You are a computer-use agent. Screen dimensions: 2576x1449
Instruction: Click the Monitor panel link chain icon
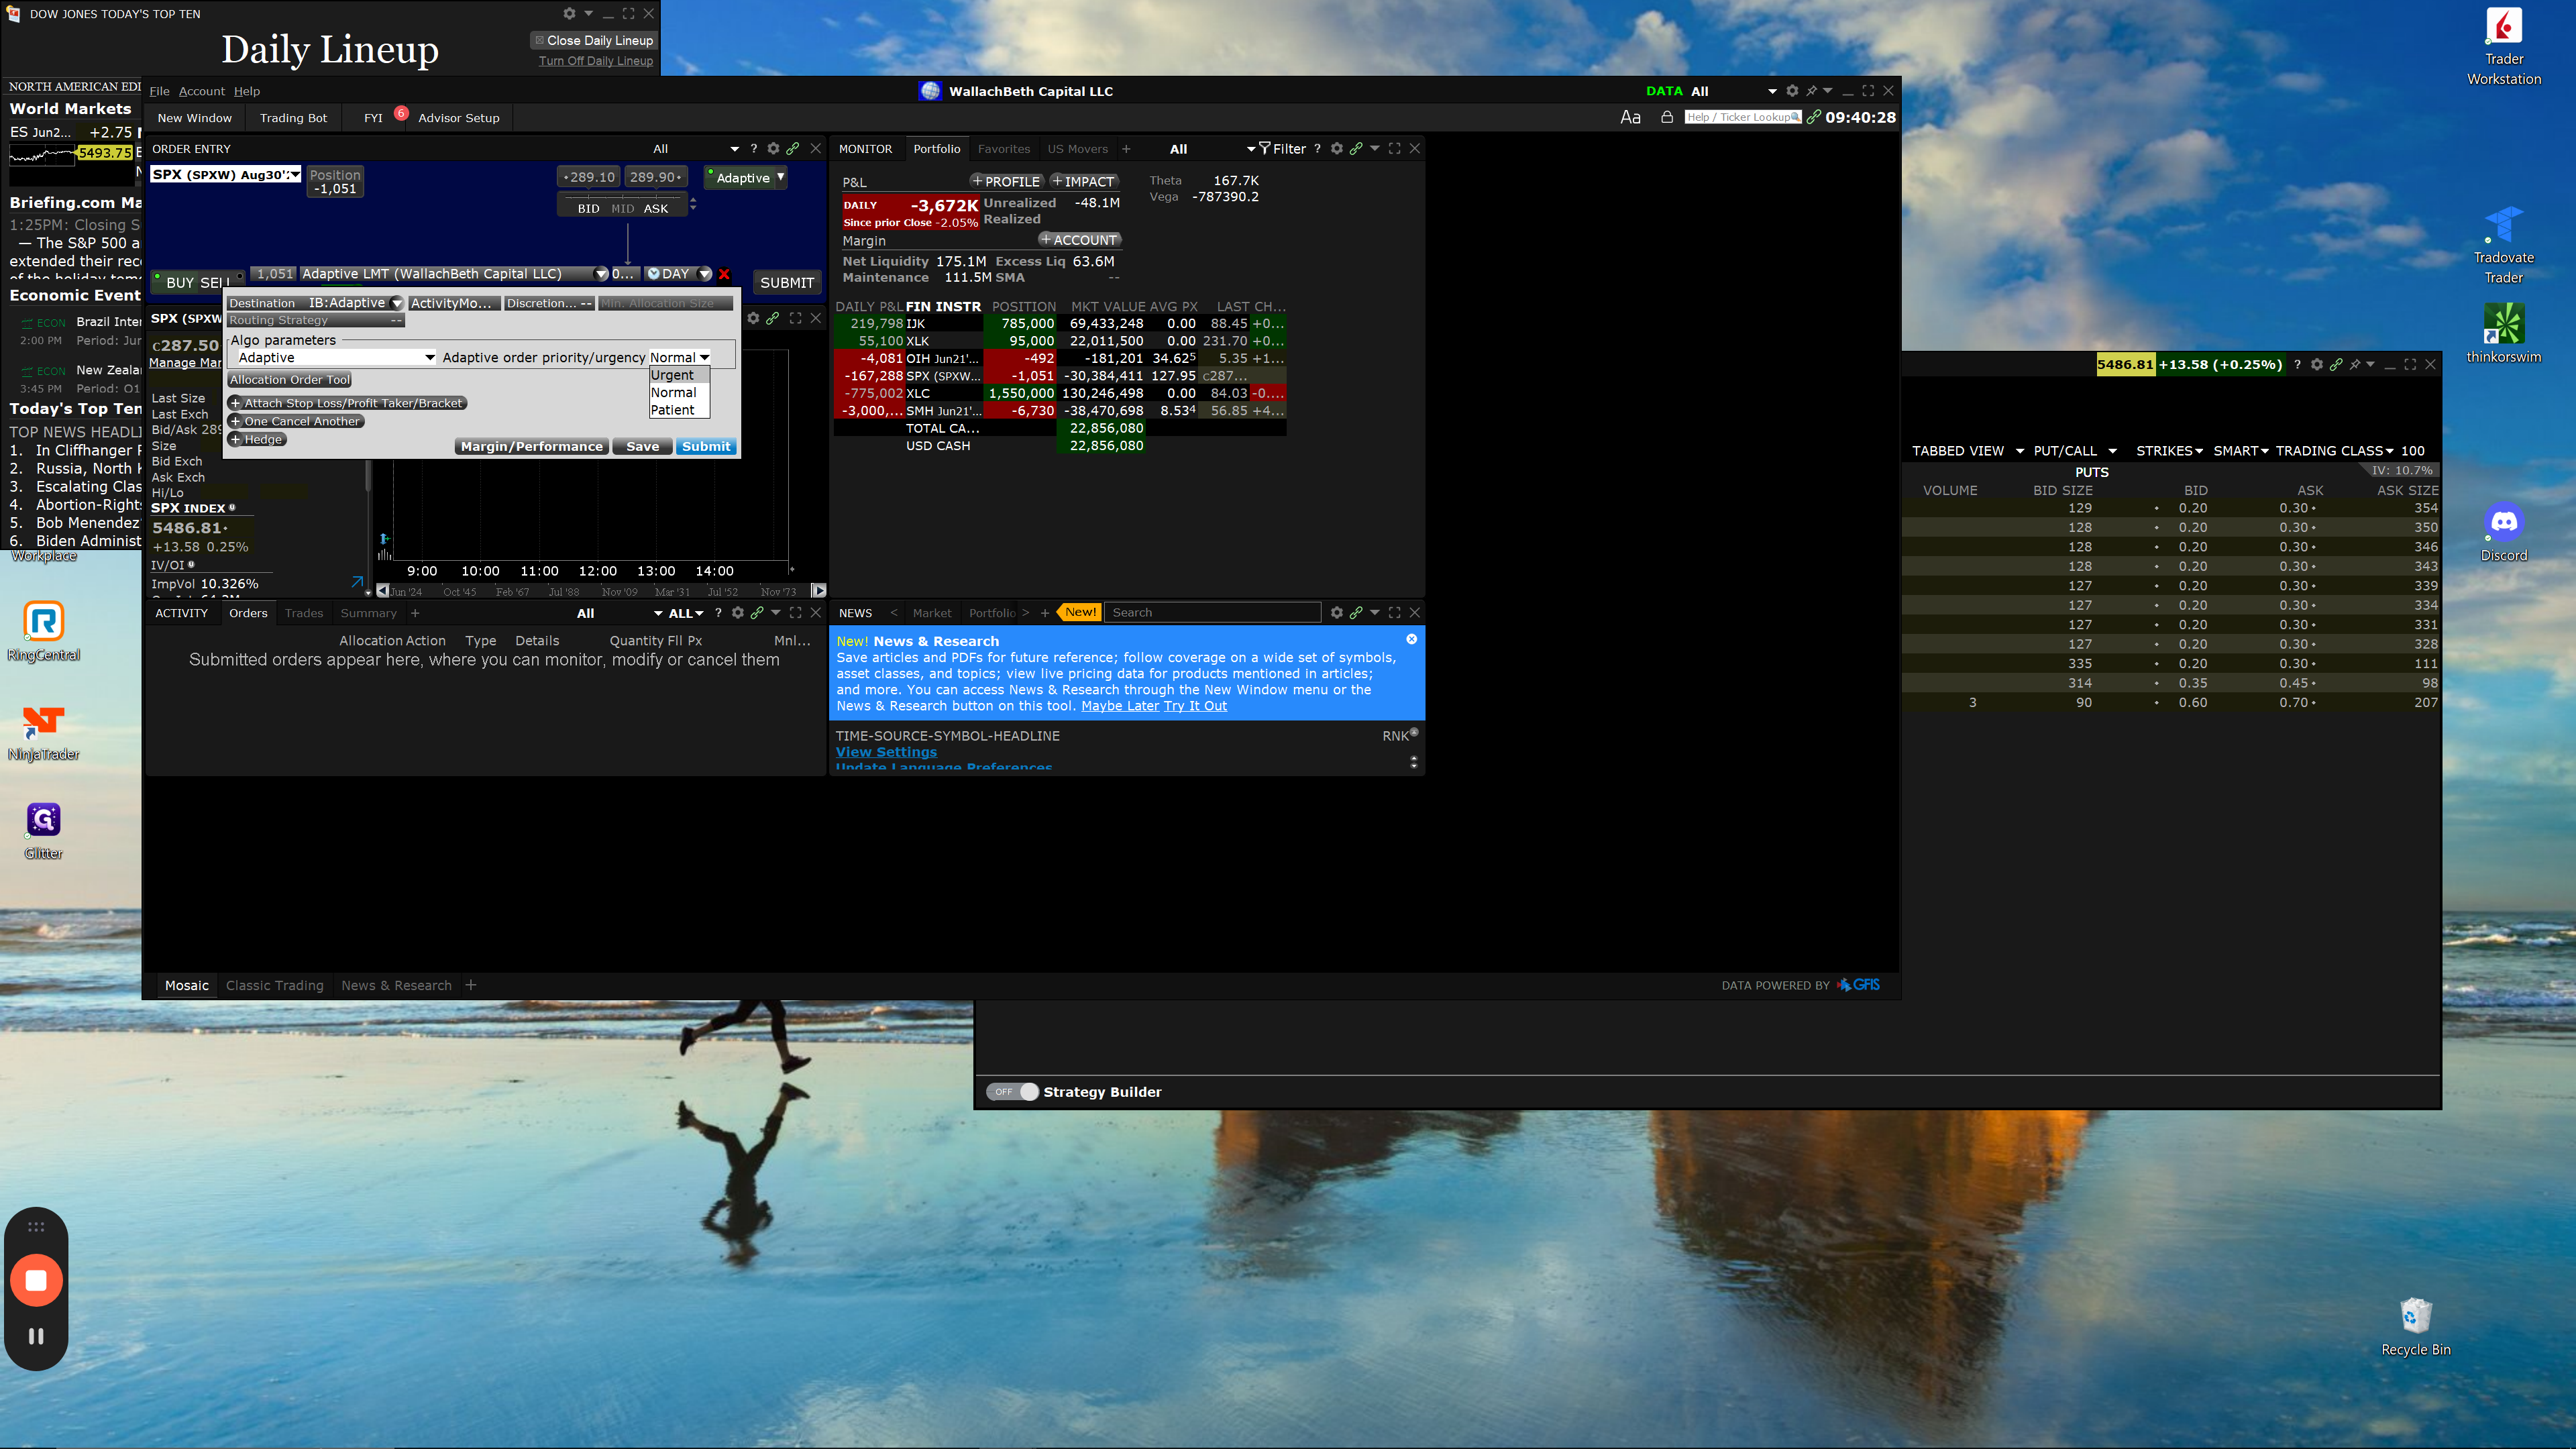coord(1356,148)
